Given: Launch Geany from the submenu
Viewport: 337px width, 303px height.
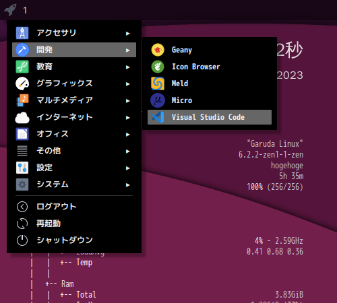Looking at the screenshot, I should 210,50.
